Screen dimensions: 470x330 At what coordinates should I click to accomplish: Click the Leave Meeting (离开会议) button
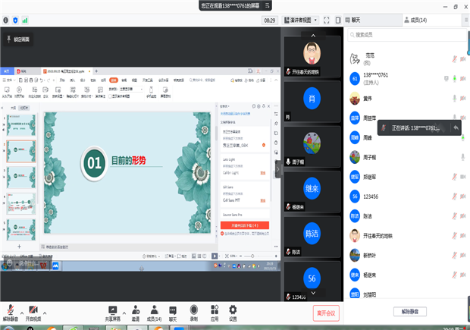[x=325, y=313]
